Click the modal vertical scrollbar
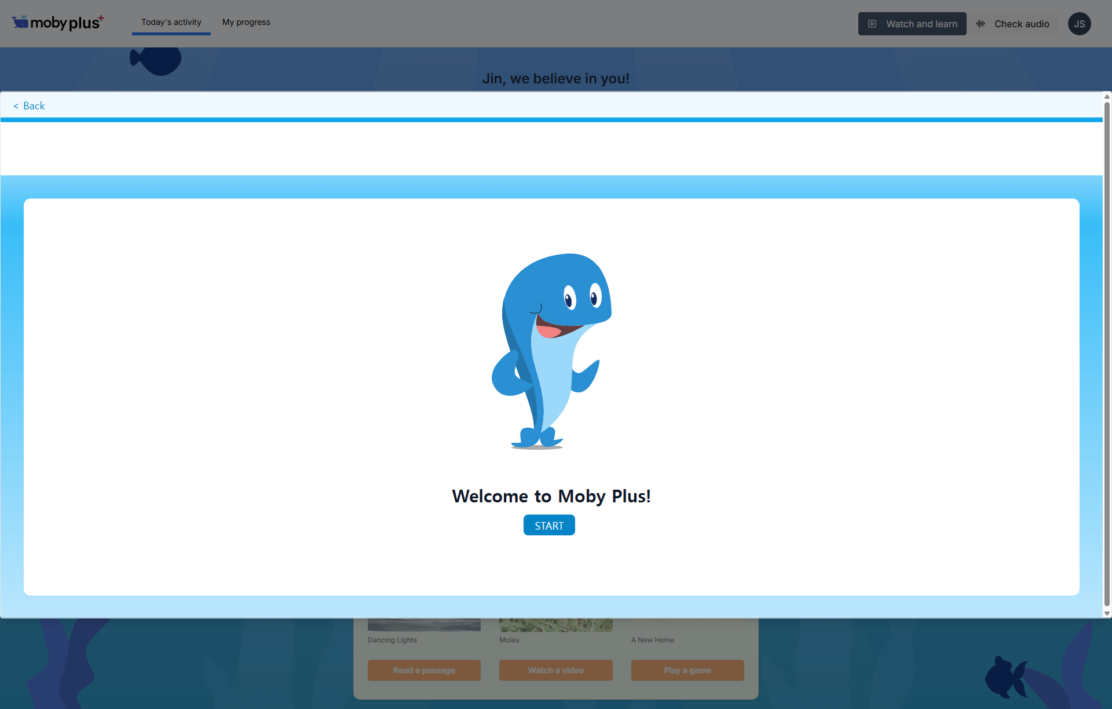 (x=1107, y=353)
